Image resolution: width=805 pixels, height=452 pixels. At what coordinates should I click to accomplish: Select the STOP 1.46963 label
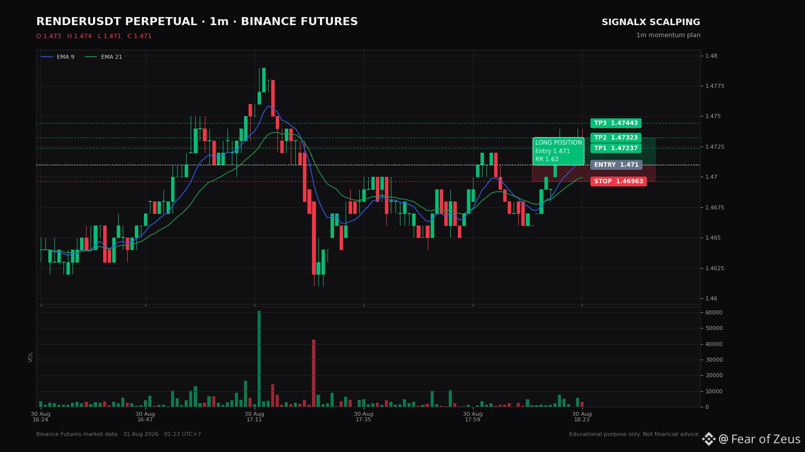[x=618, y=181]
